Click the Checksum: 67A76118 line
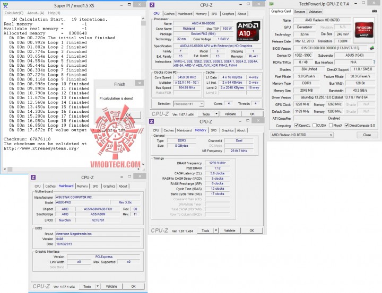Image resolution: width=382 pixels, height=293 pixels. 27,139
